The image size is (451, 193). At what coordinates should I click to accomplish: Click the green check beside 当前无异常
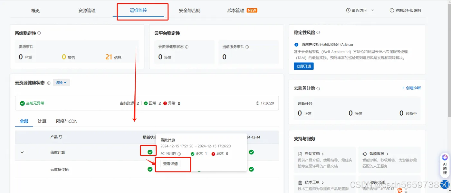click(x=22, y=103)
